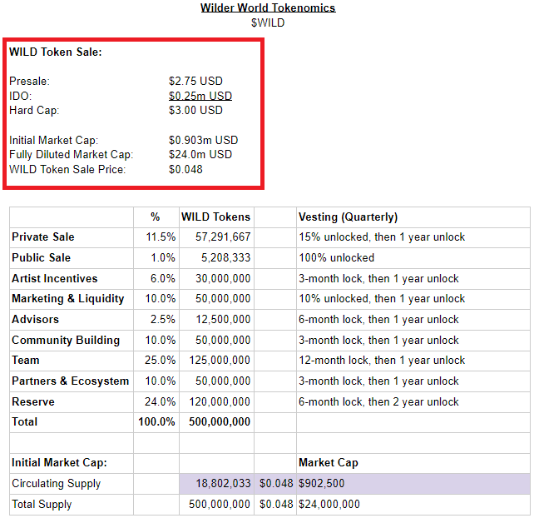
Task: Click the WILD Tokens column header
Action: click(216, 217)
